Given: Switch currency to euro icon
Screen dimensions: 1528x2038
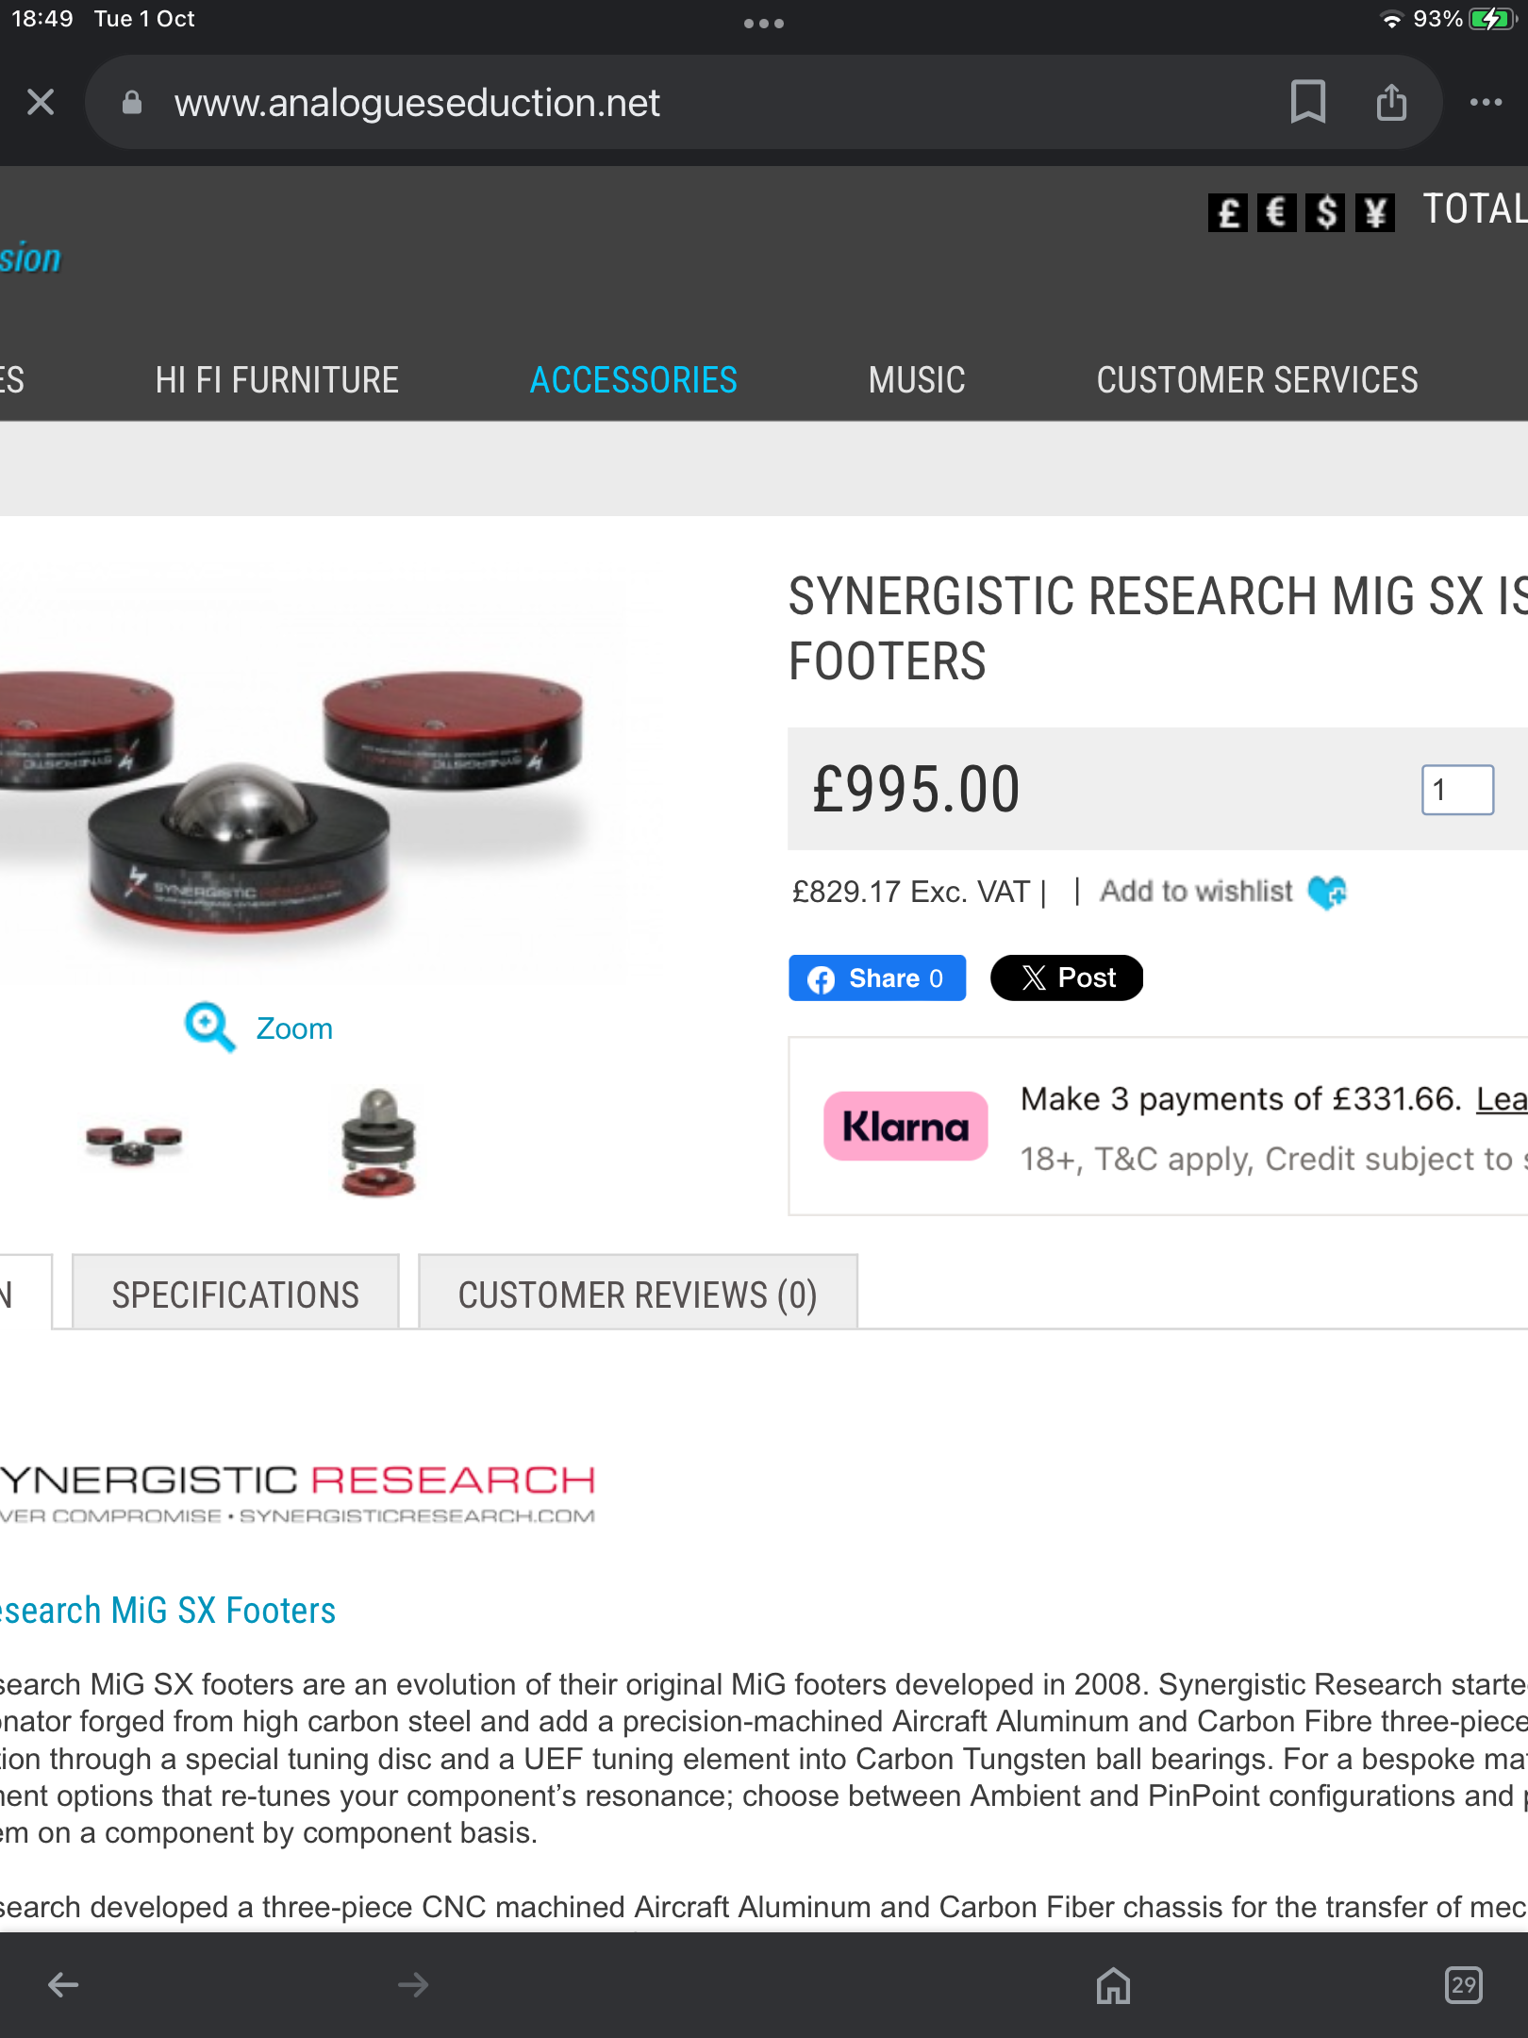Looking at the screenshot, I should [x=1276, y=212].
